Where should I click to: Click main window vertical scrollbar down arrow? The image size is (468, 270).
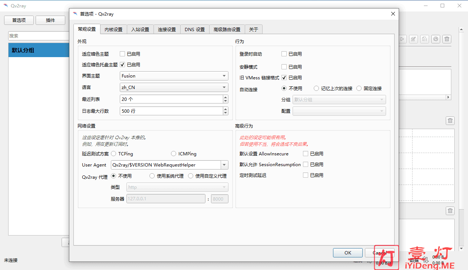pyautogui.click(x=461, y=248)
